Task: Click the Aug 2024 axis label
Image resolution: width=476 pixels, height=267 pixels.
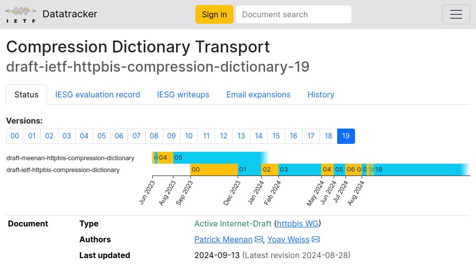Action: point(356,193)
